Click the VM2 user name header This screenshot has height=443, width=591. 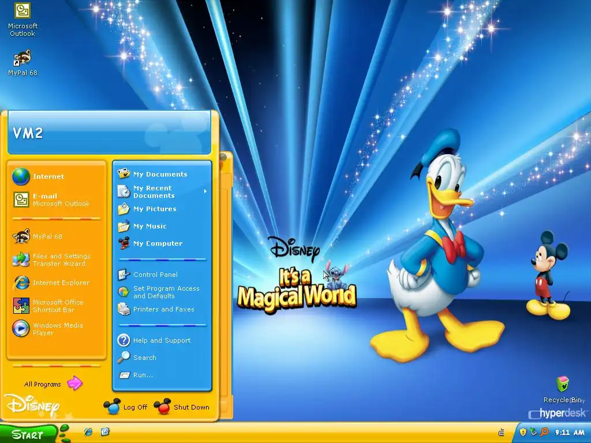pyautogui.click(x=28, y=133)
